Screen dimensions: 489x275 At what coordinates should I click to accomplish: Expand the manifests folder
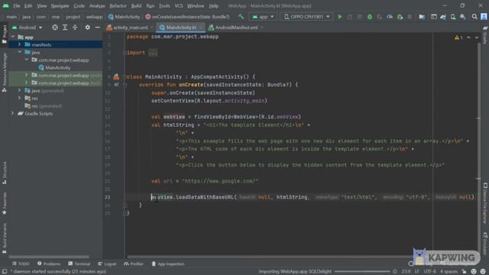tap(20, 44)
